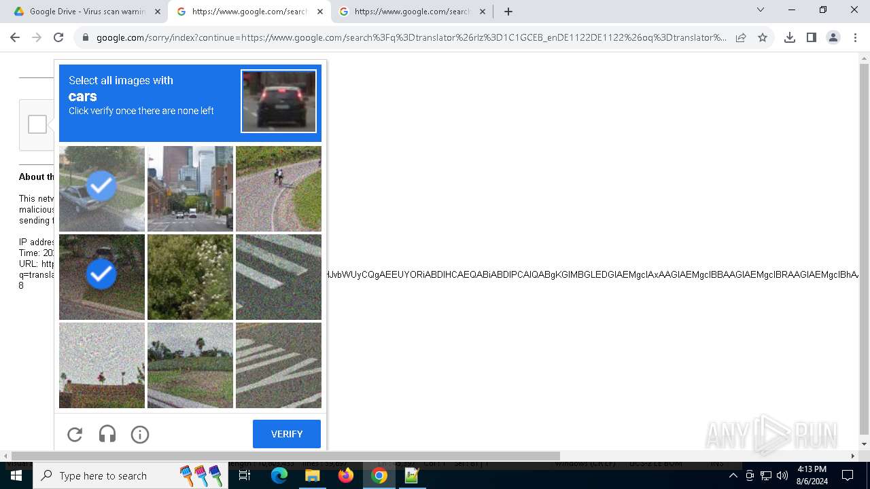Open Notepad++ from taskbar
The image size is (870, 489).
click(412, 475)
